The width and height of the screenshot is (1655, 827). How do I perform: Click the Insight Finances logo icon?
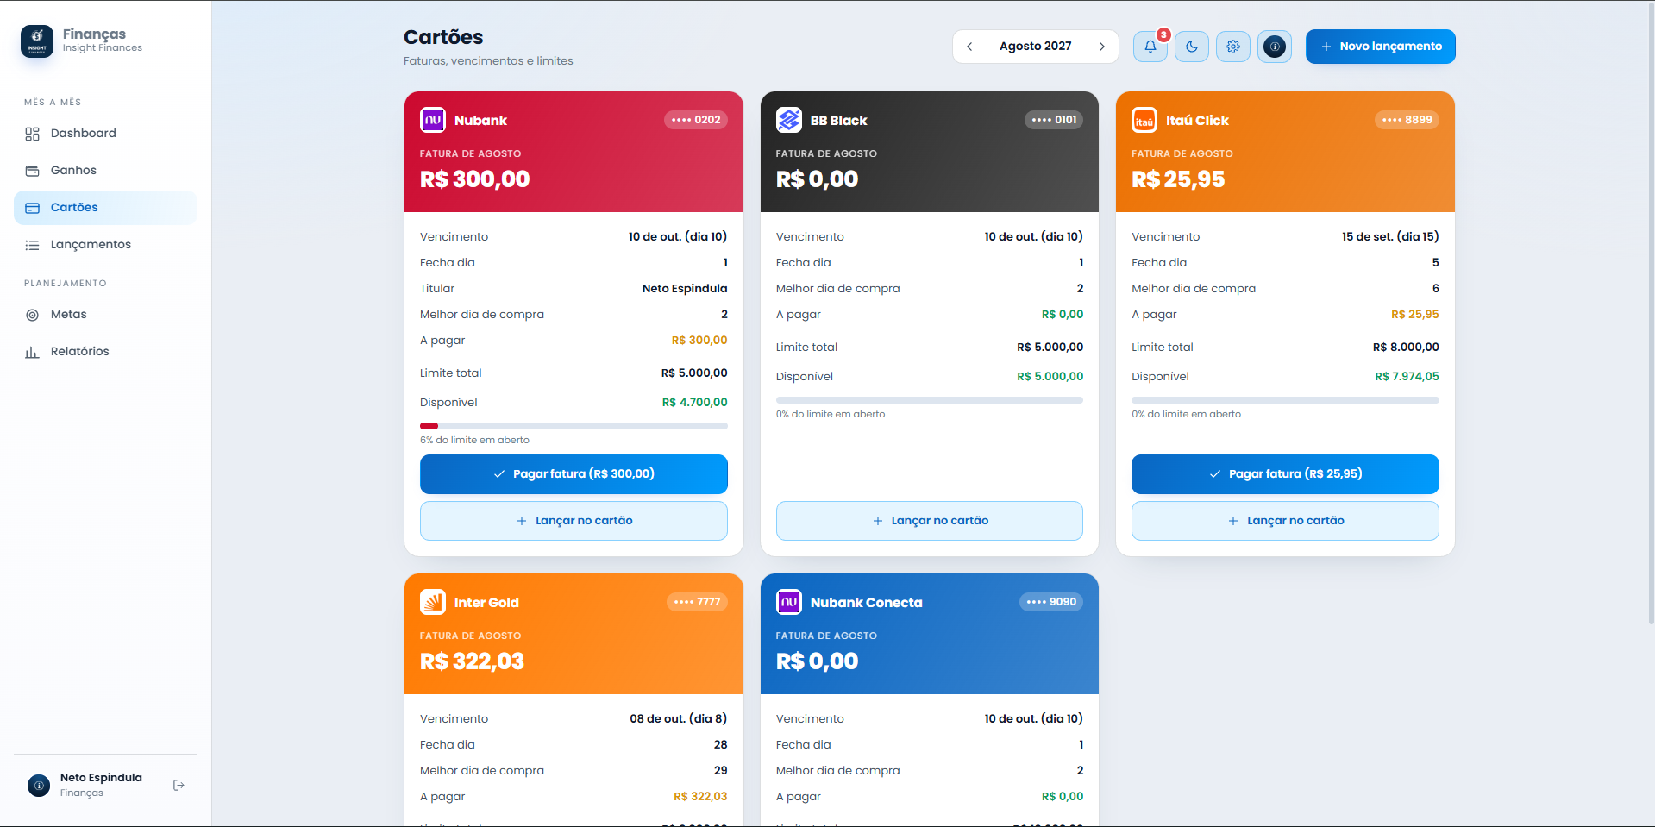coord(37,41)
